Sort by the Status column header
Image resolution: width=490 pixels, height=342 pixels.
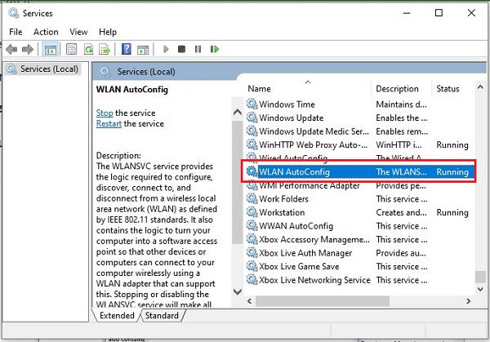(x=453, y=89)
